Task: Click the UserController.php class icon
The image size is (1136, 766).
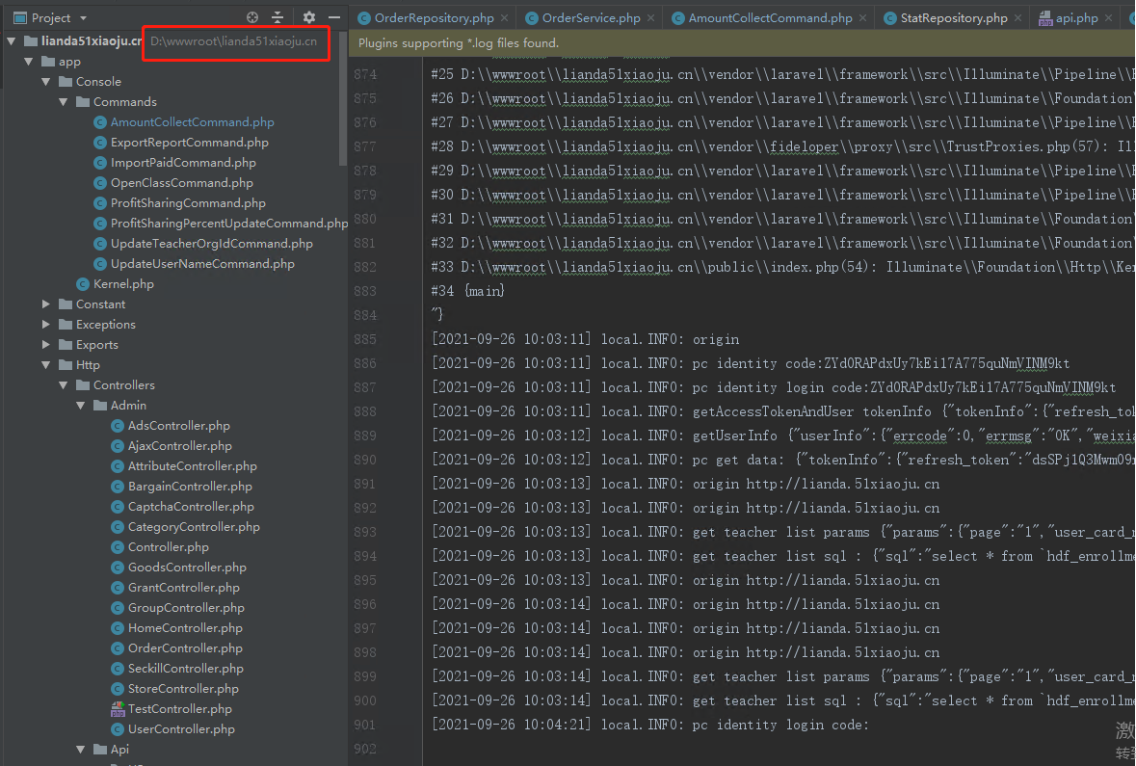Action: (x=118, y=729)
